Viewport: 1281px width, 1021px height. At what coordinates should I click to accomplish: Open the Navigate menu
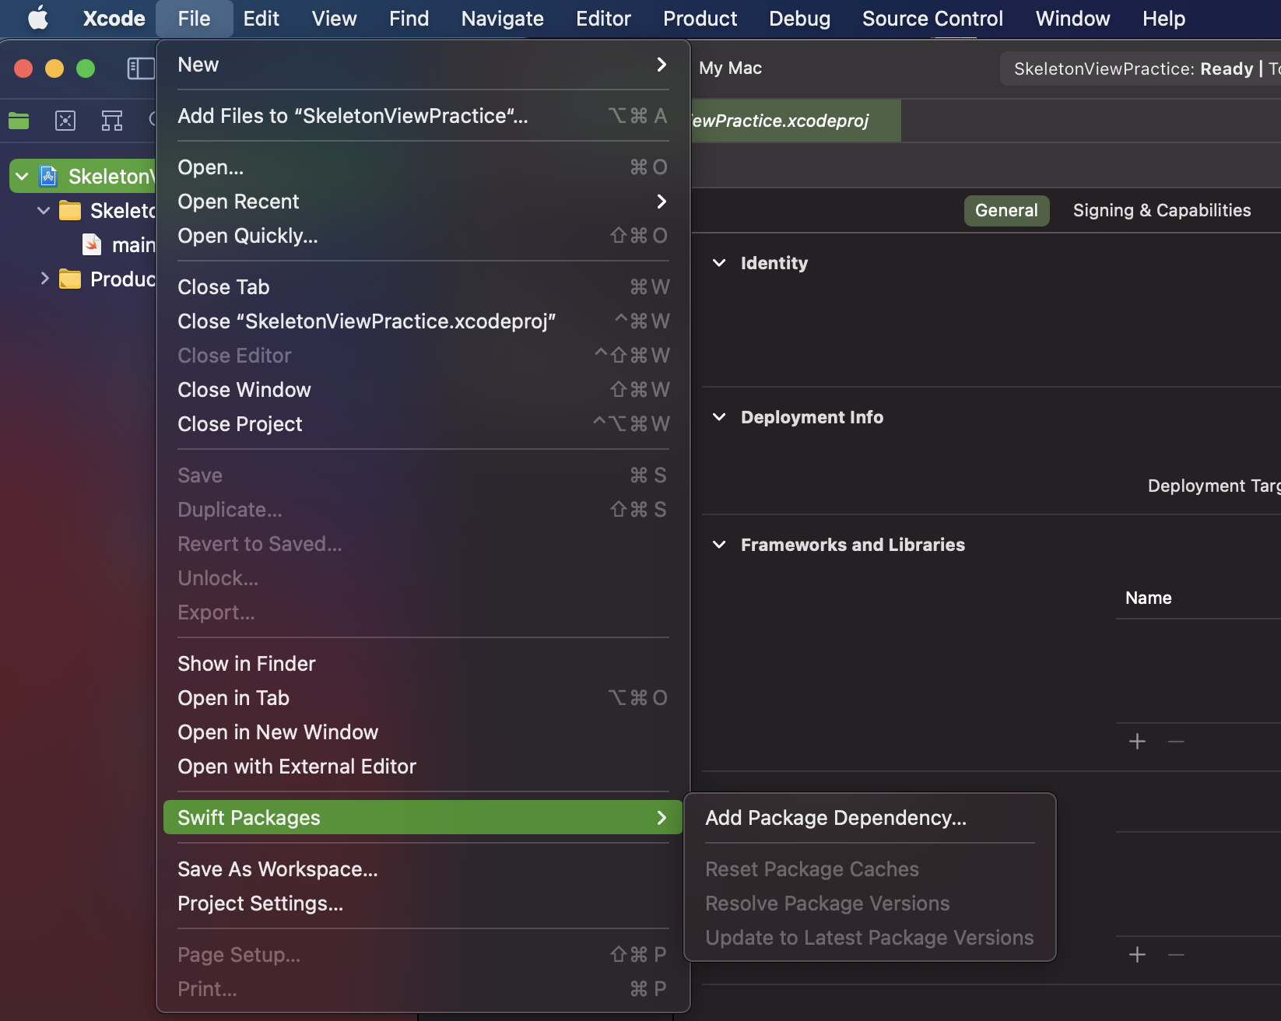(x=502, y=18)
